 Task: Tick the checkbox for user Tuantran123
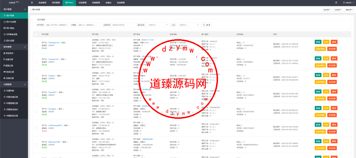point(36,62)
